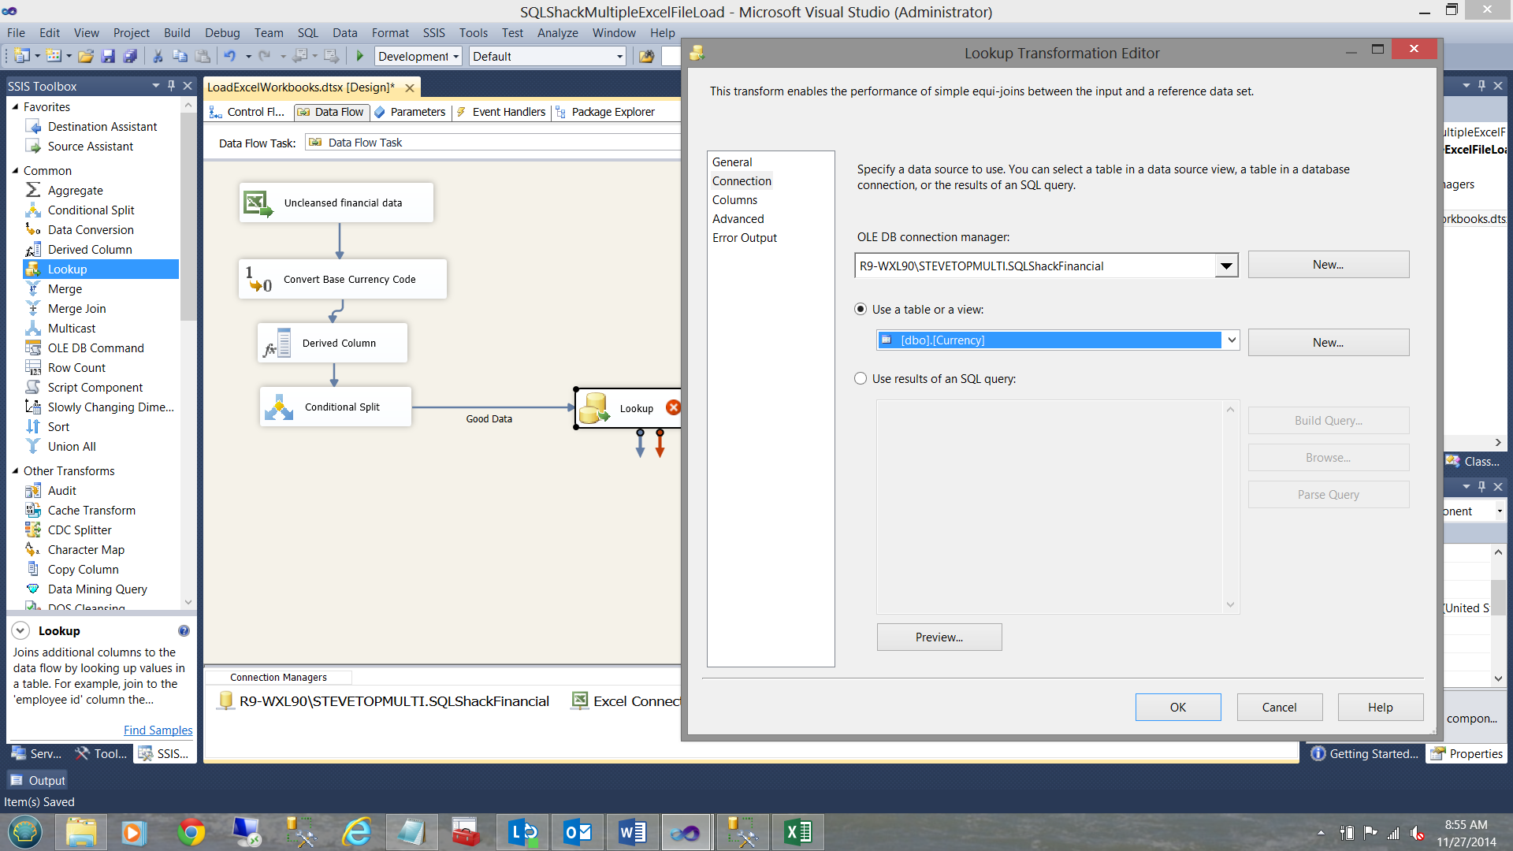Switch to the Event Handlers tab
The height and width of the screenshot is (851, 1513).
(x=508, y=112)
